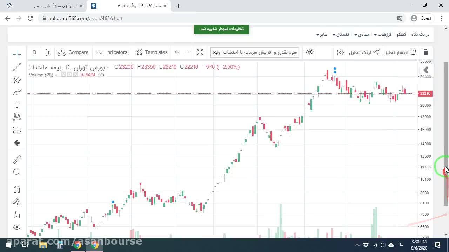Screen dimensions: 449x252
Task: Select the text annotation tool
Action: tap(17, 105)
